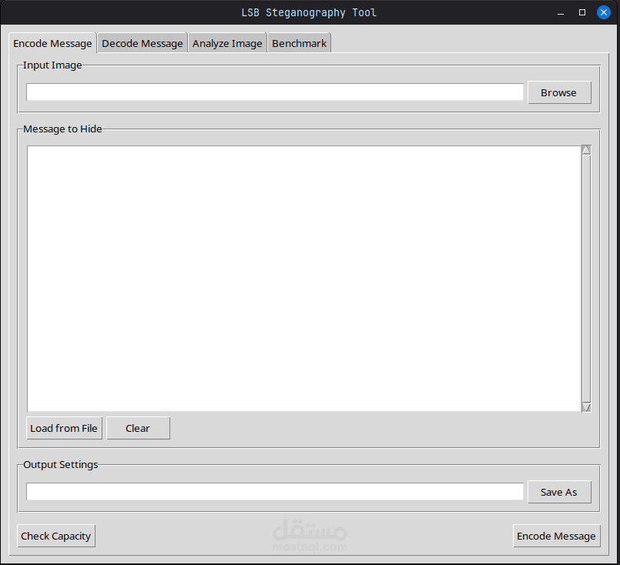620x565 pixels.
Task: Clear the message text
Action: 138,428
